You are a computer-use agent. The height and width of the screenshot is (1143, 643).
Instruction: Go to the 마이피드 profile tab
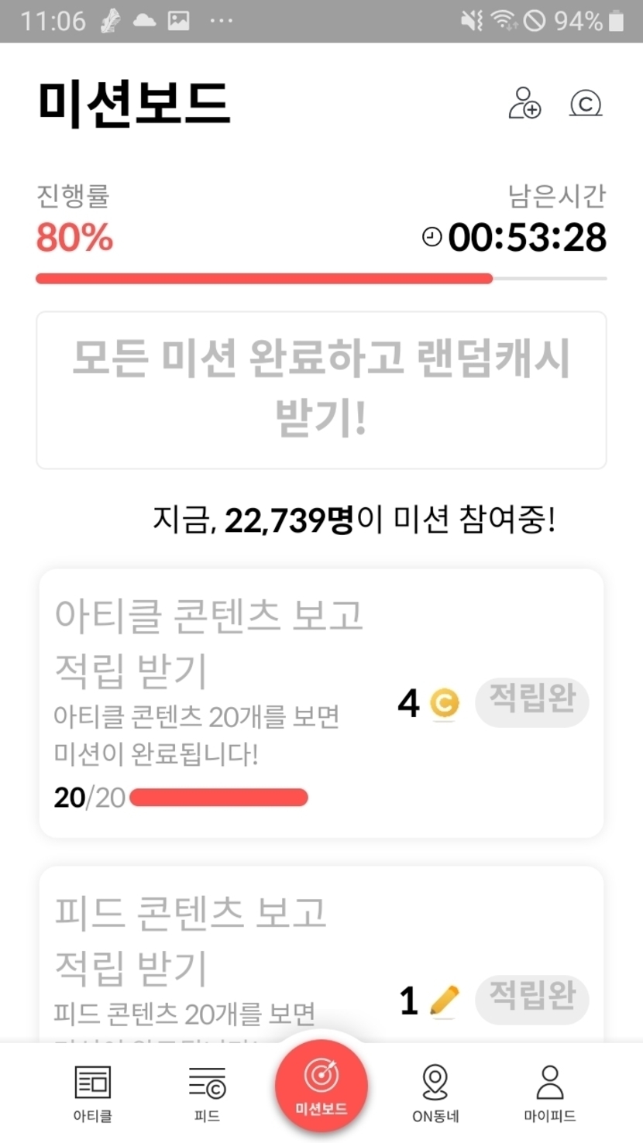[x=550, y=1093]
